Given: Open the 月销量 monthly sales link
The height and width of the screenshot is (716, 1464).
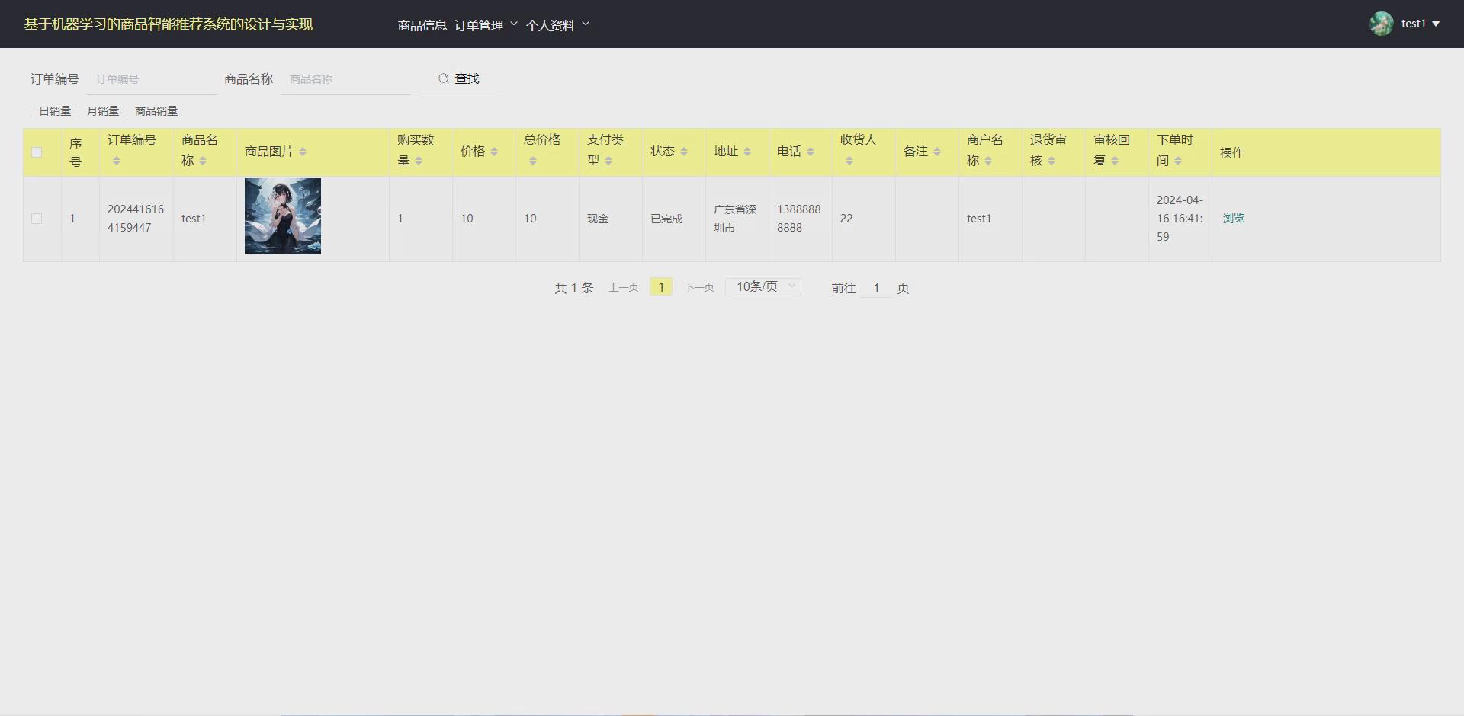Looking at the screenshot, I should [103, 111].
